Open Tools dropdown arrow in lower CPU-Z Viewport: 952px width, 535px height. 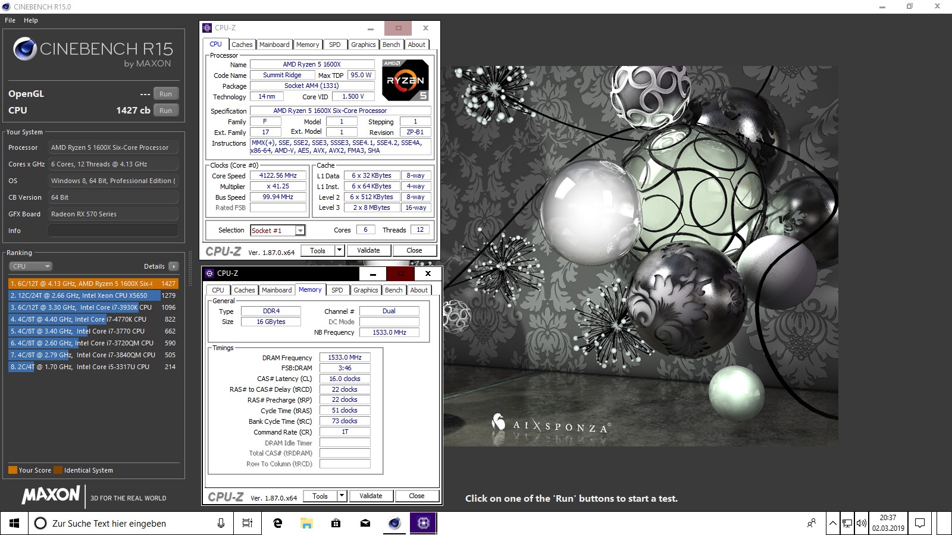point(342,496)
